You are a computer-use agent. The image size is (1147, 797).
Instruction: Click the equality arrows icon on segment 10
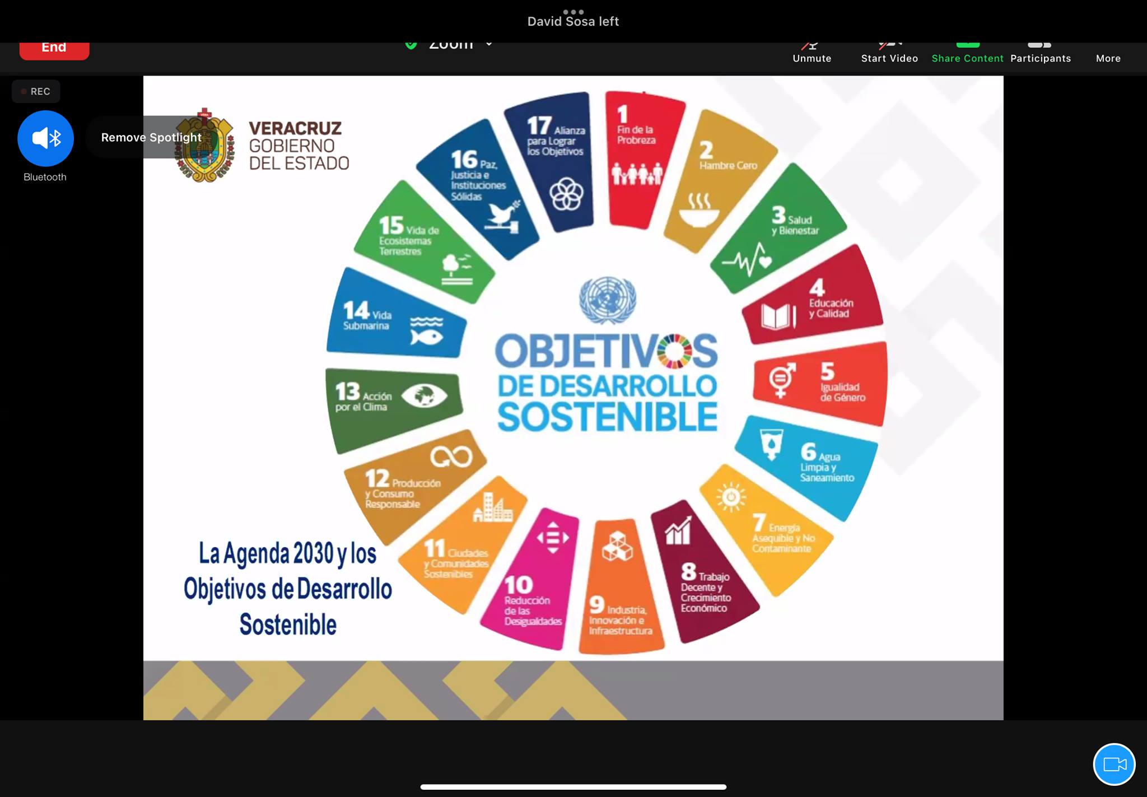(553, 538)
